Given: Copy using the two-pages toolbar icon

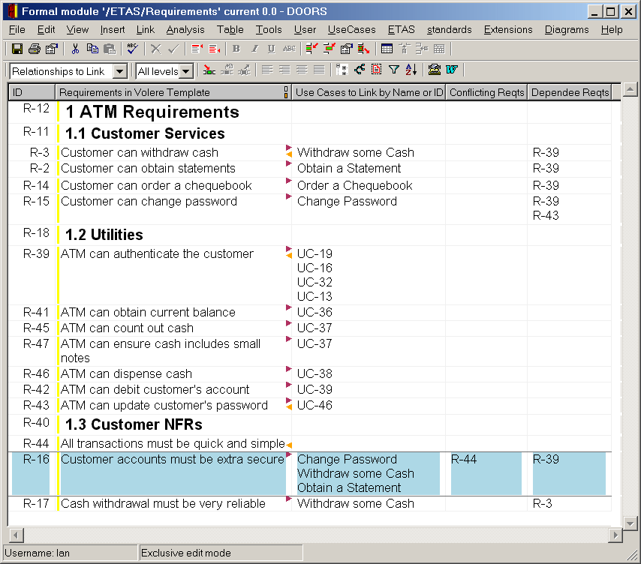Looking at the screenshot, I should click(92, 49).
